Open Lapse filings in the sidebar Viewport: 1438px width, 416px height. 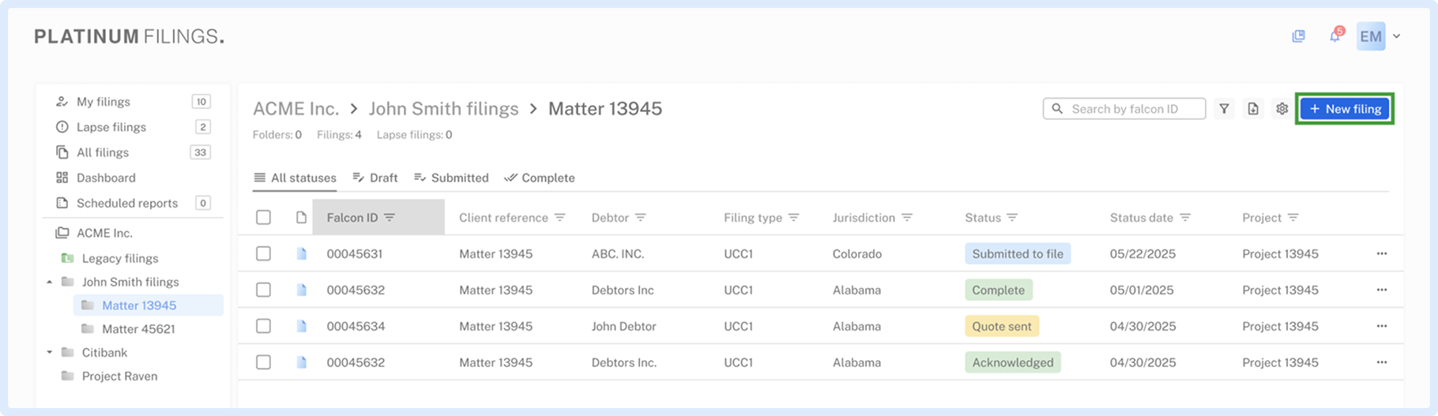click(111, 127)
